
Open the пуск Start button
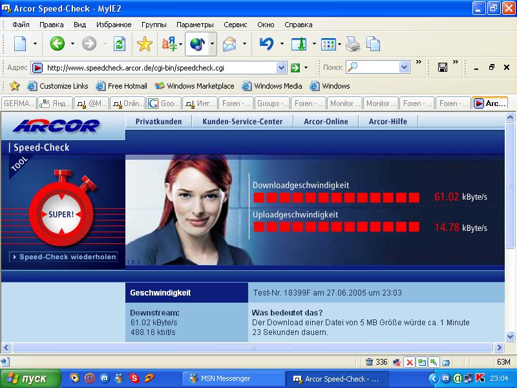[x=30, y=378]
